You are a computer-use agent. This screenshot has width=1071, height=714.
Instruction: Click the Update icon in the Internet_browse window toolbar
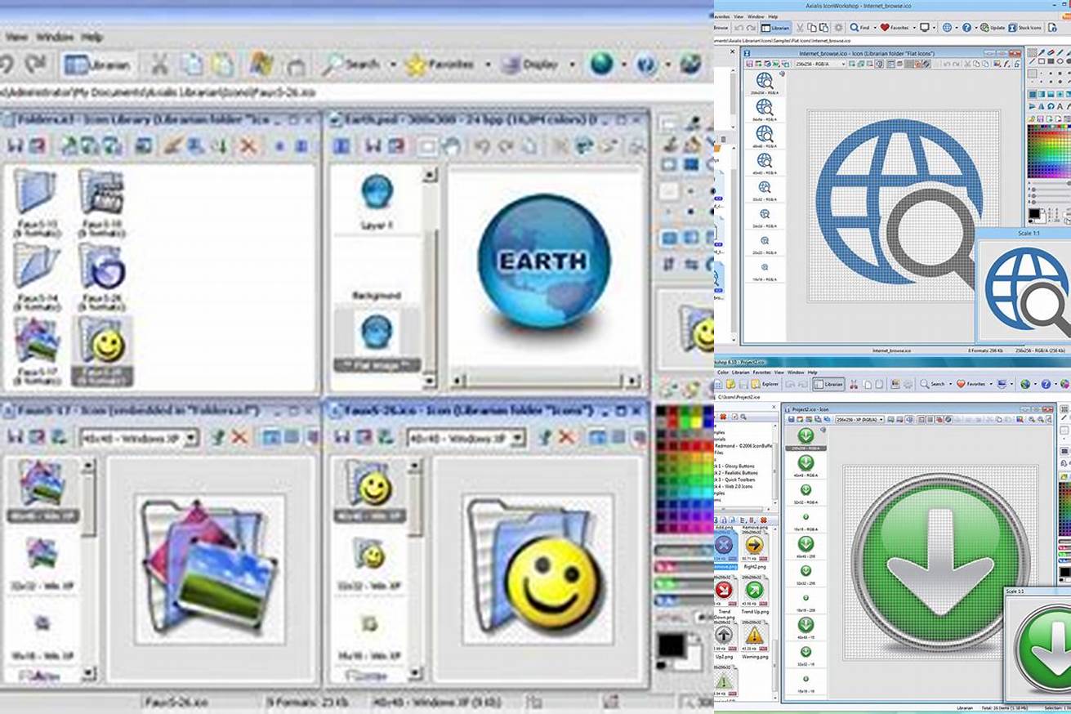(x=993, y=28)
